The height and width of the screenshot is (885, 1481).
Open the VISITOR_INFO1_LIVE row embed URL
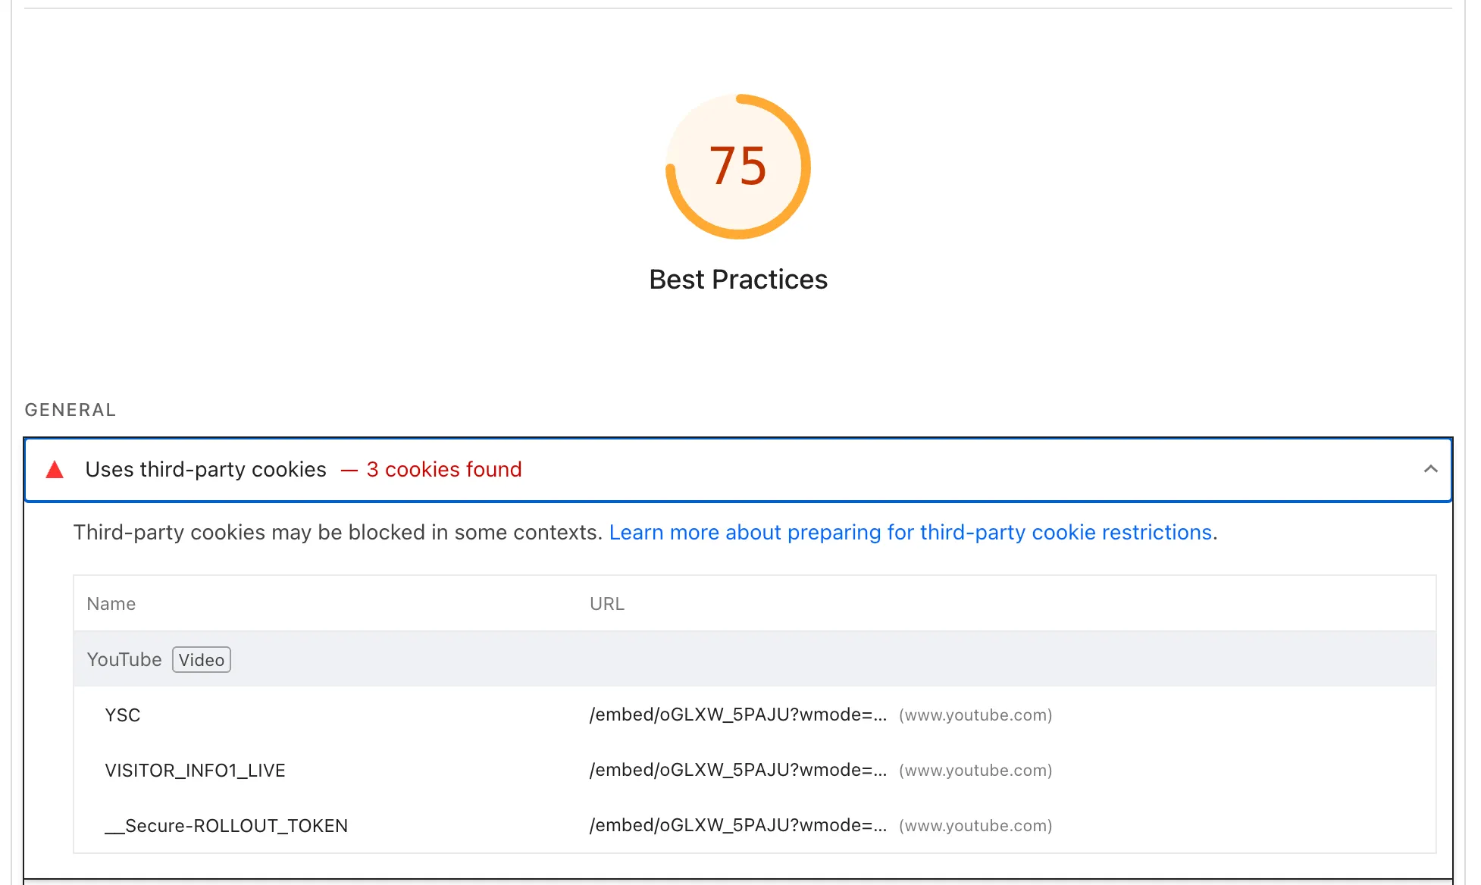tap(737, 771)
